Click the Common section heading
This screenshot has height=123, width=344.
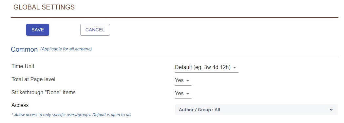tap(24, 49)
